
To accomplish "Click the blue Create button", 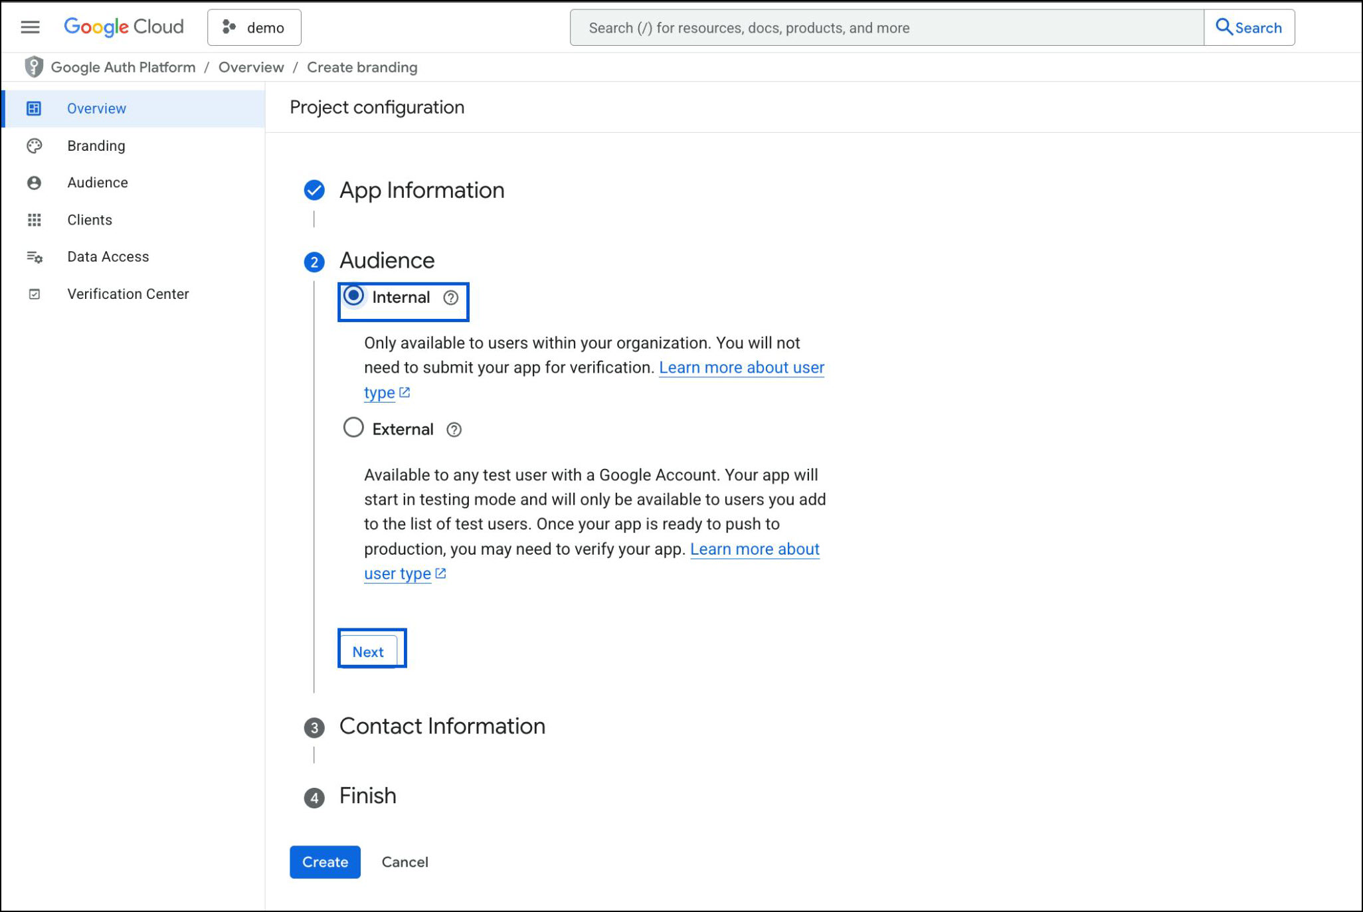I will coord(325,862).
